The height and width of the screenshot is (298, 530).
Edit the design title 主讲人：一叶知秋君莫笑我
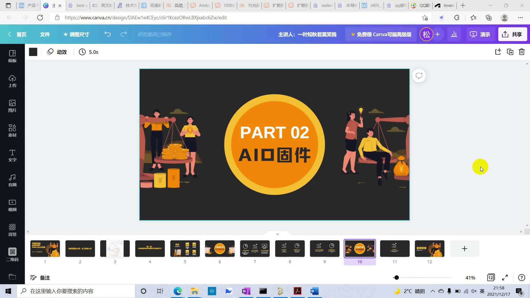pos(307,34)
